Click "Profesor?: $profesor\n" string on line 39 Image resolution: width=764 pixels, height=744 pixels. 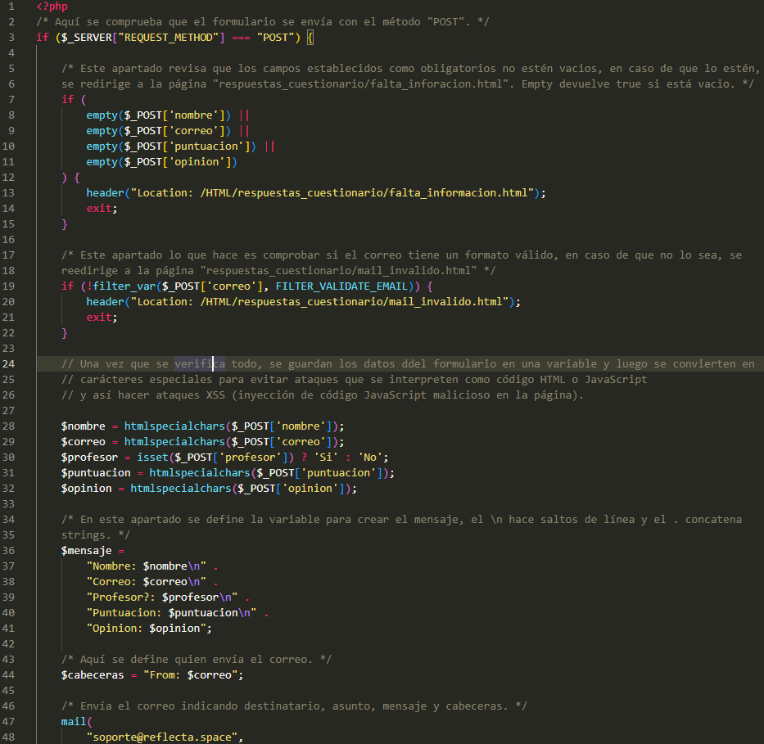(x=162, y=597)
